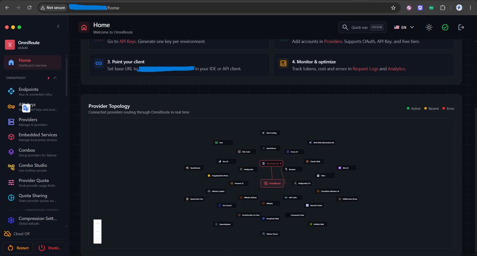Open the Quick nav search box
The width and height of the screenshot is (477, 256).
(362, 27)
